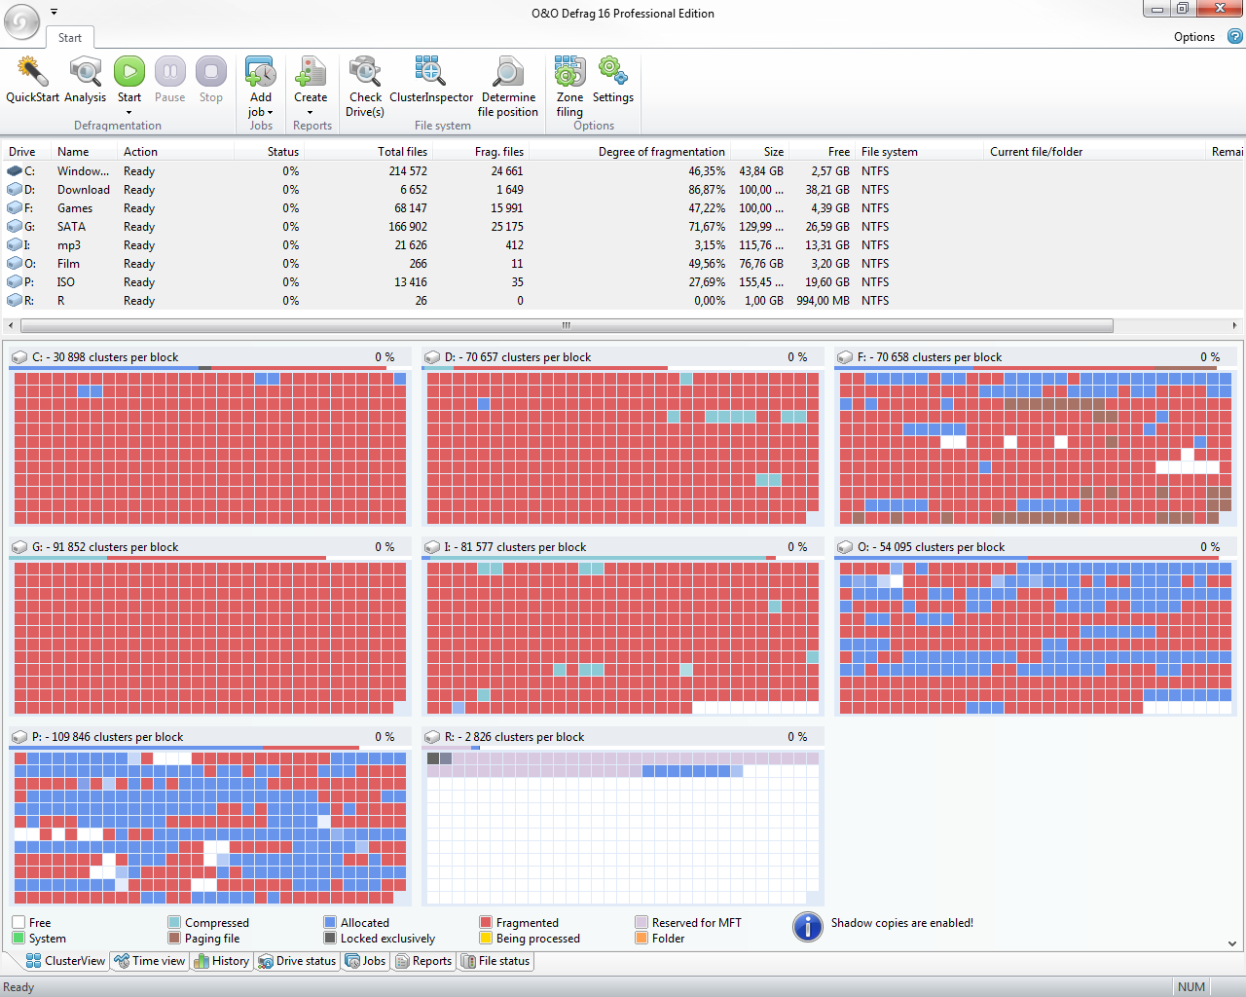Click the Allocated blue legend swatch
The image size is (1246, 997).
point(330,923)
